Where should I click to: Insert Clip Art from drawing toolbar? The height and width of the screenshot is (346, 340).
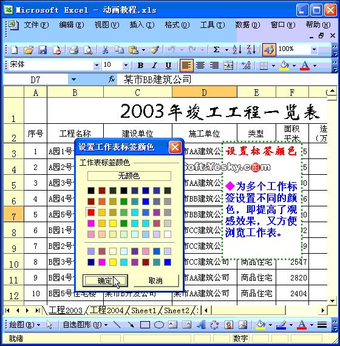coord(229,325)
